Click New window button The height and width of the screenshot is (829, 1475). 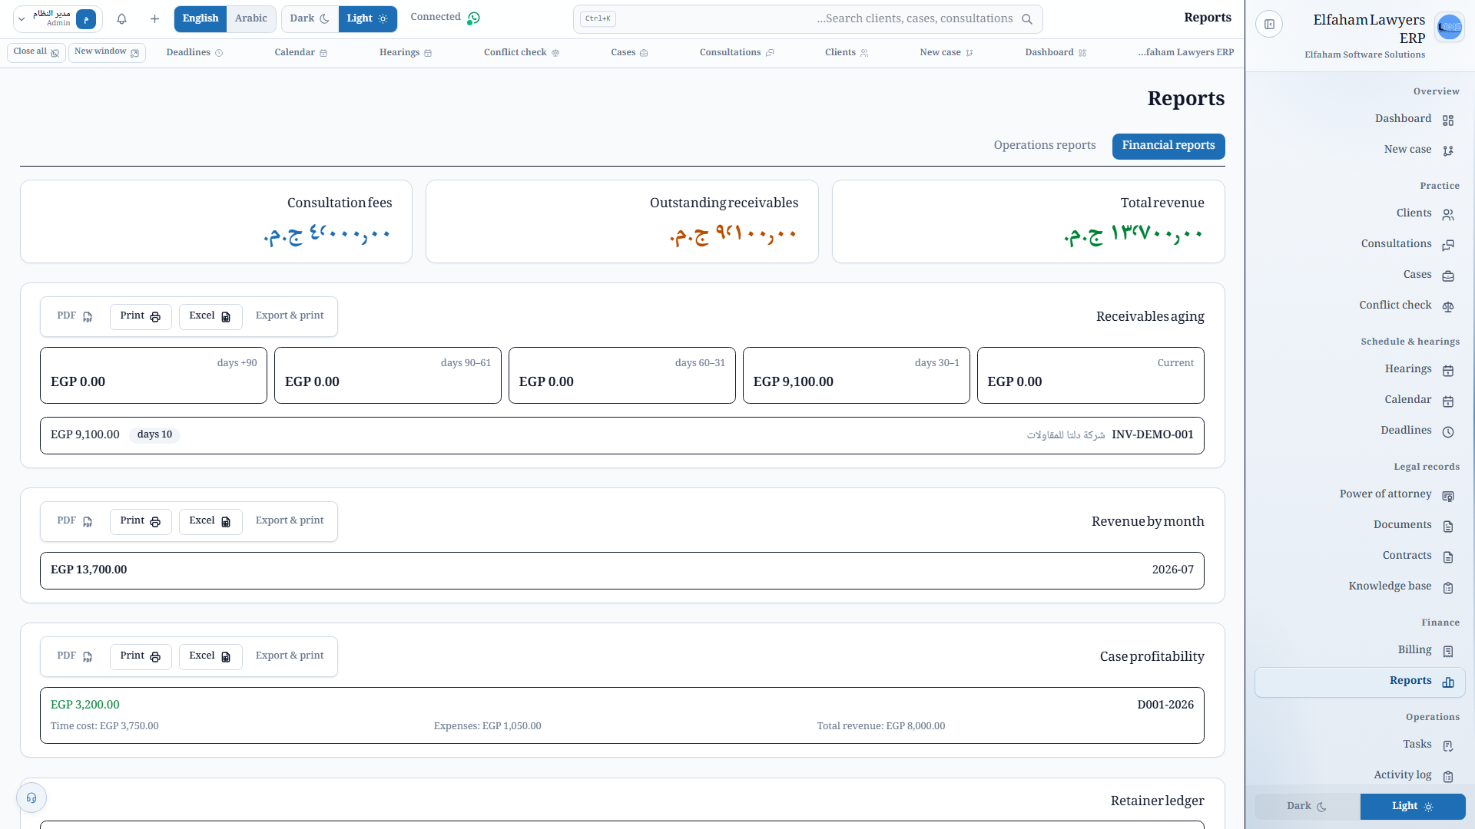pos(107,52)
